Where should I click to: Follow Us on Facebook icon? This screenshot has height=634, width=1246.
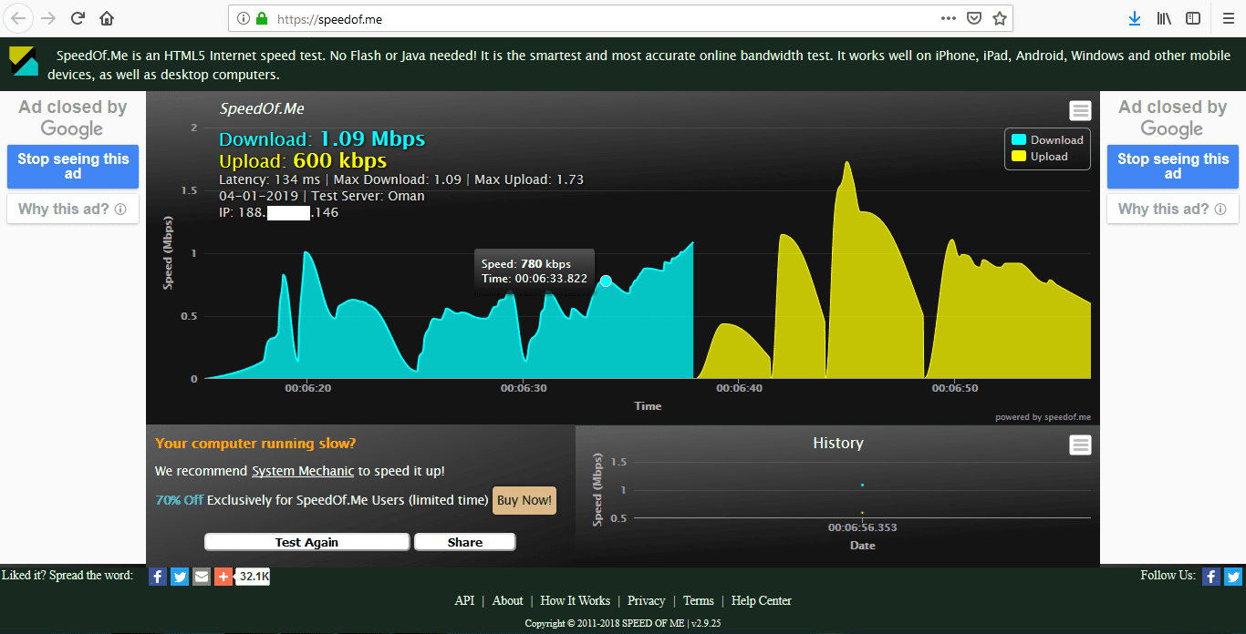coord(1211,577)
